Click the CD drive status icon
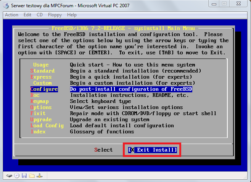Screen dimensions: 251x182 point(17,176)
